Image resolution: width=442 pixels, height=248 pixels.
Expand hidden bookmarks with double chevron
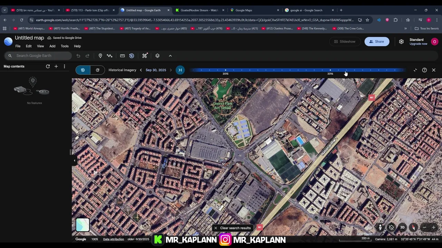[x=405, y=29]
